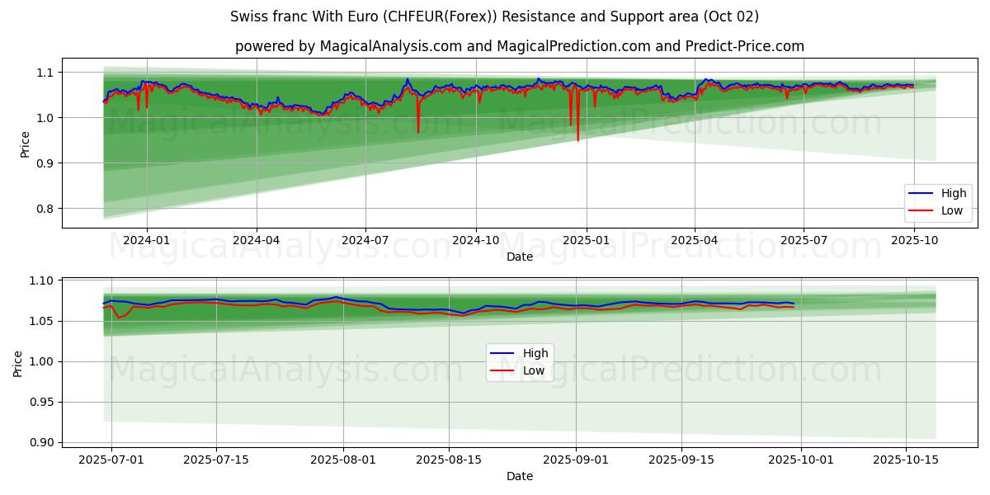This screenshot has width=990, height=495.
Task: Click the "Date" x-axis label under lower chart
Action: click(519, 476)
